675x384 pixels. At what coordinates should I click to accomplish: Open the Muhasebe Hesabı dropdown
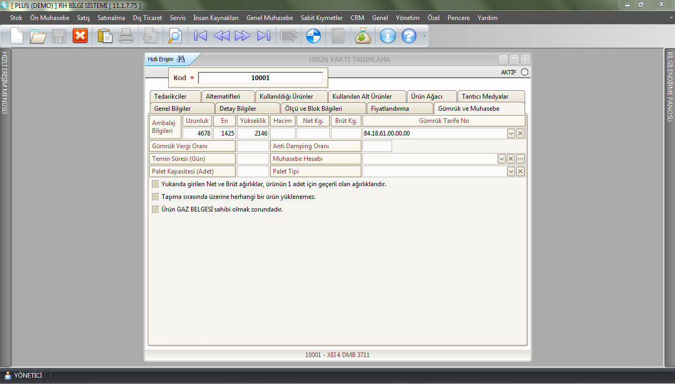pos(501,159)
